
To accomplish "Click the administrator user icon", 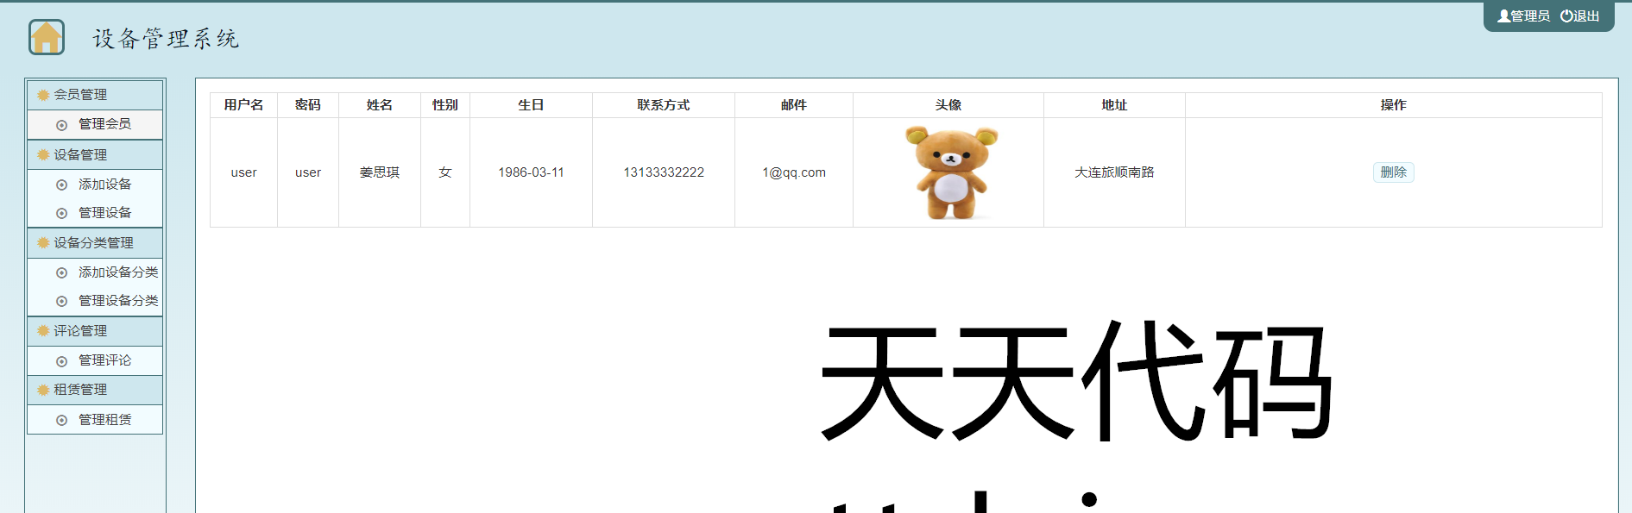I will click(x=1503, y=16).
